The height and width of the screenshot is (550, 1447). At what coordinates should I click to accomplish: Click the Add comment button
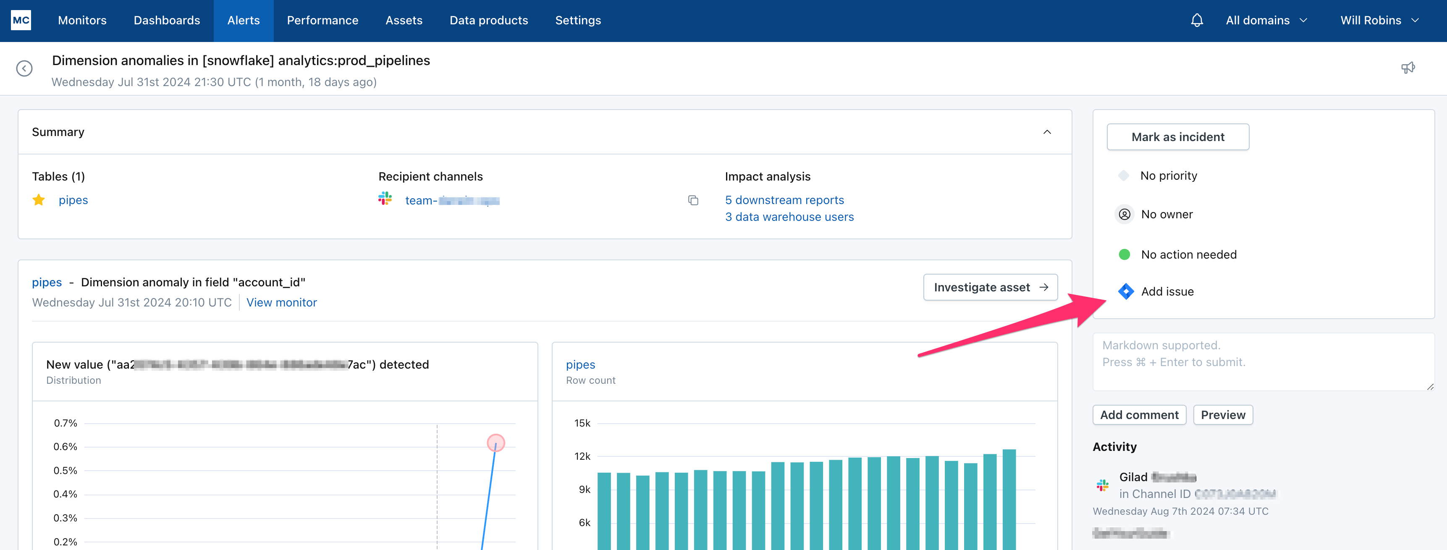(1139, 415)
